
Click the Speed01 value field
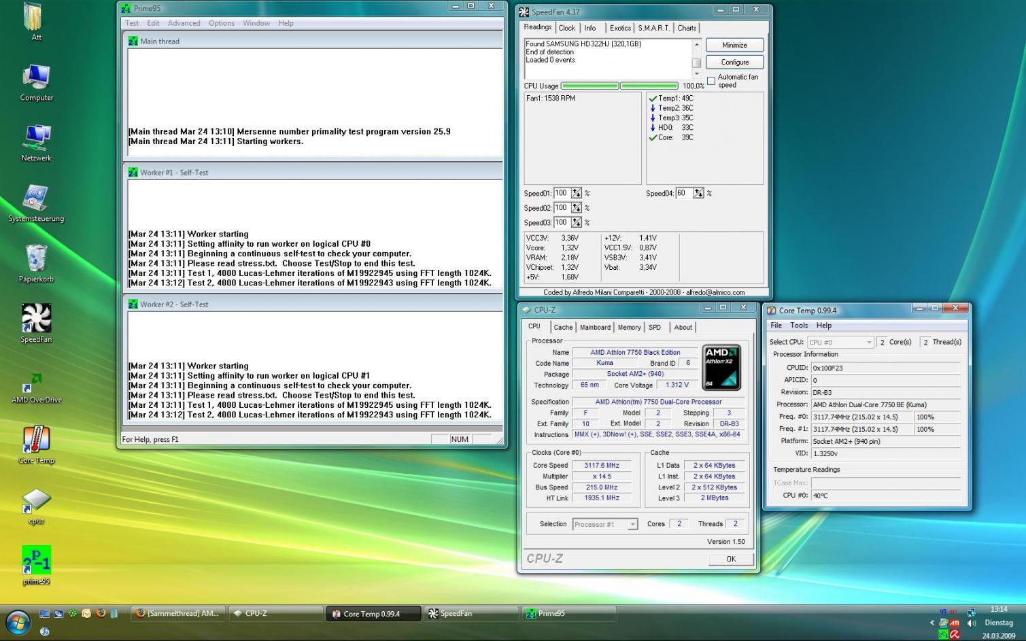click(x=562, y=193)
